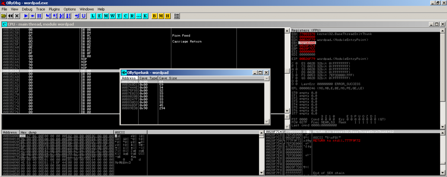Pause execution with the blue pause icon
Image resolution: width=447 pixels, height=177 pixels.
[39, 16]
